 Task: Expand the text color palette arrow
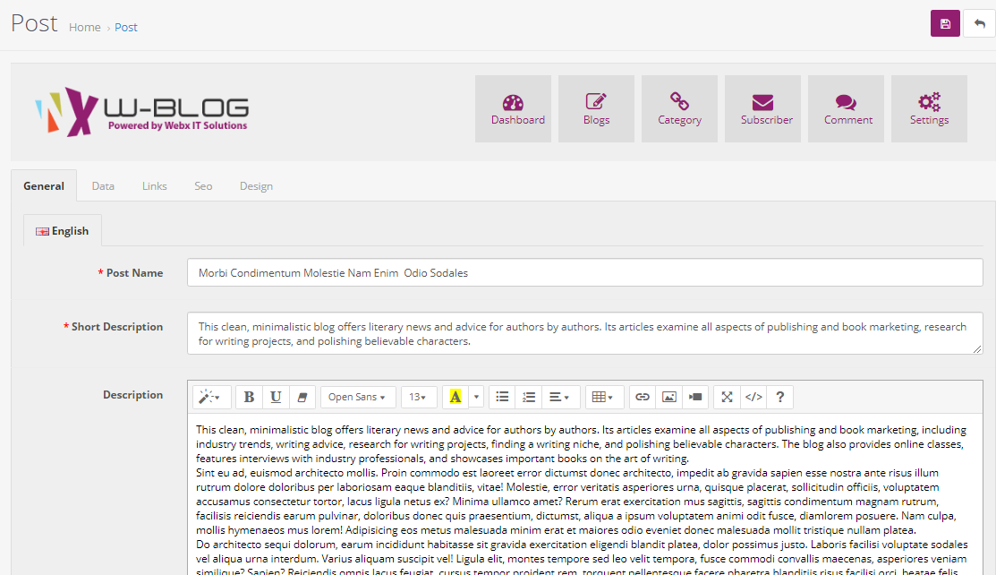[x=476, y=397]
